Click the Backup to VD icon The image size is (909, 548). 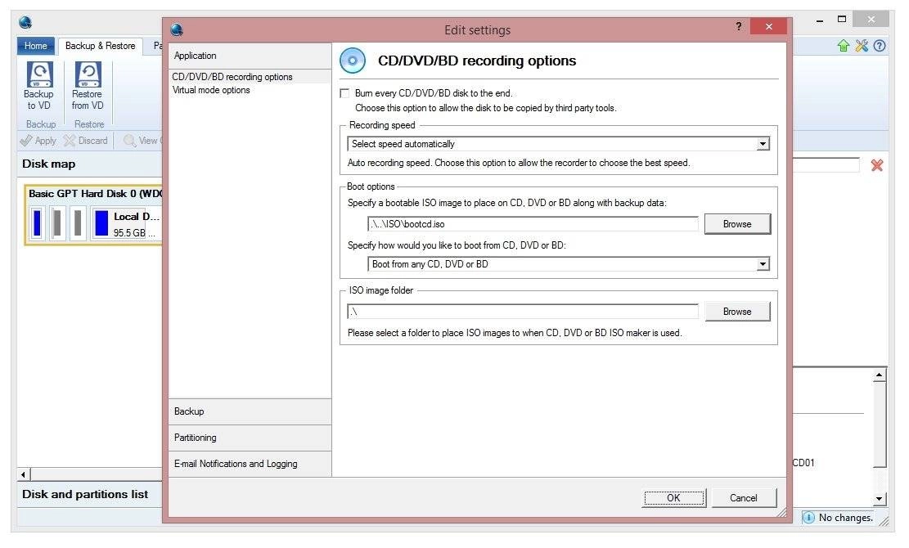38,75
